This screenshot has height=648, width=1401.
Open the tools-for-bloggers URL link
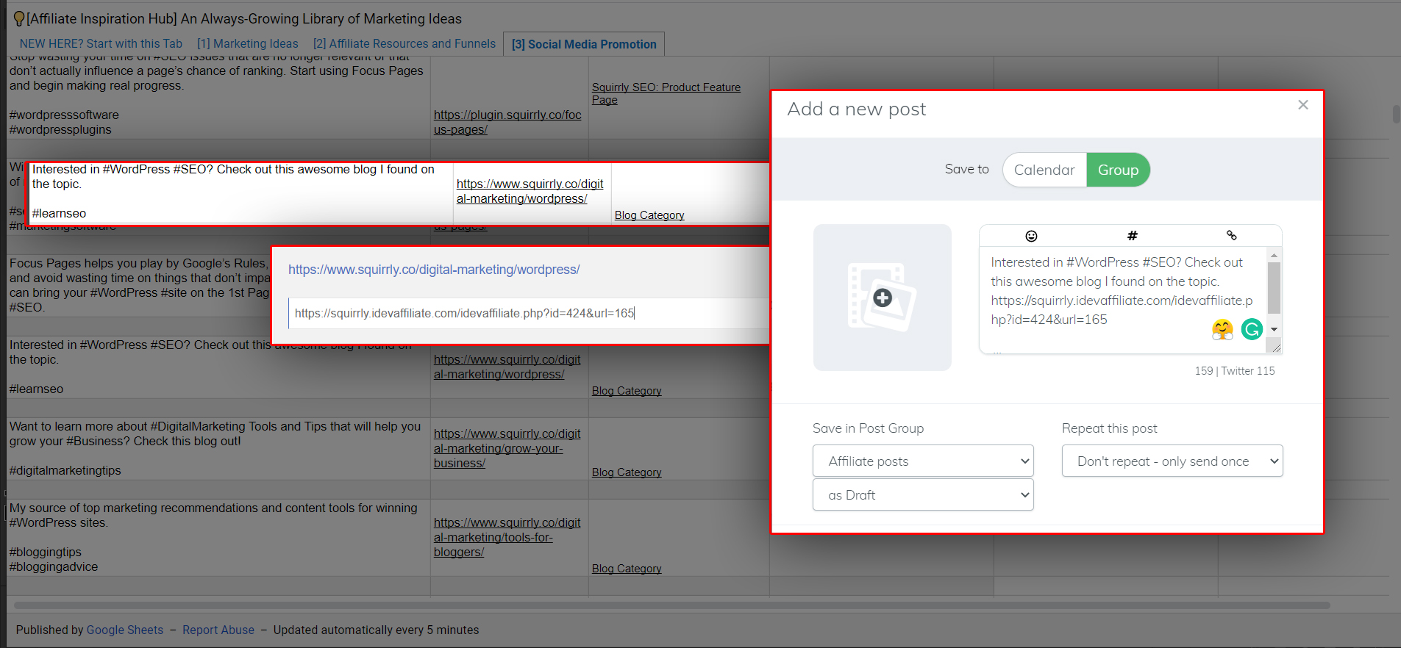pos(507,538)
